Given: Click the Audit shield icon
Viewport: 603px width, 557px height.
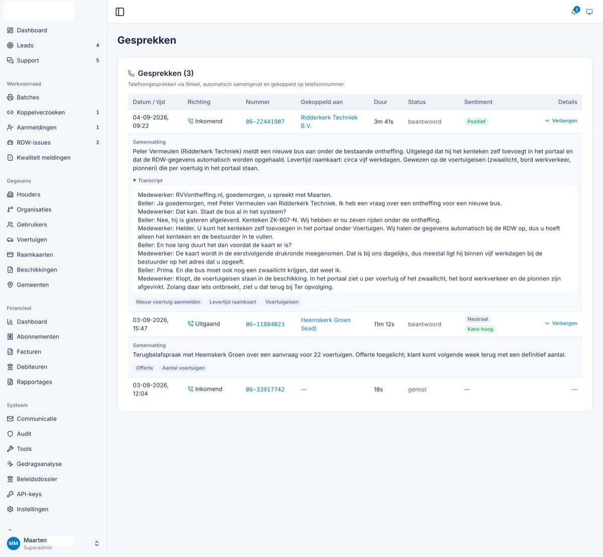Looking at the screenshot, I should pyautogui.click(x=10, y=434).
